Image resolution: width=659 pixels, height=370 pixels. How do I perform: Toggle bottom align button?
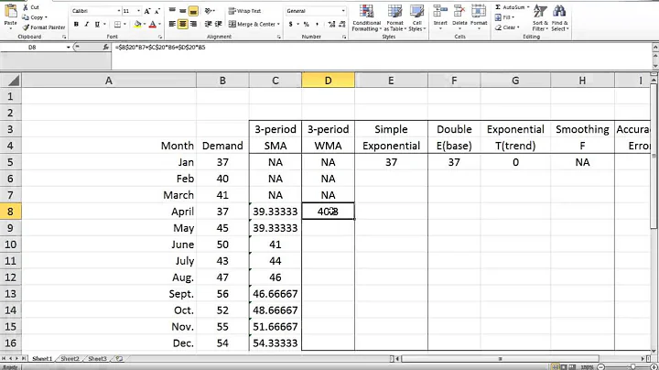193,11
